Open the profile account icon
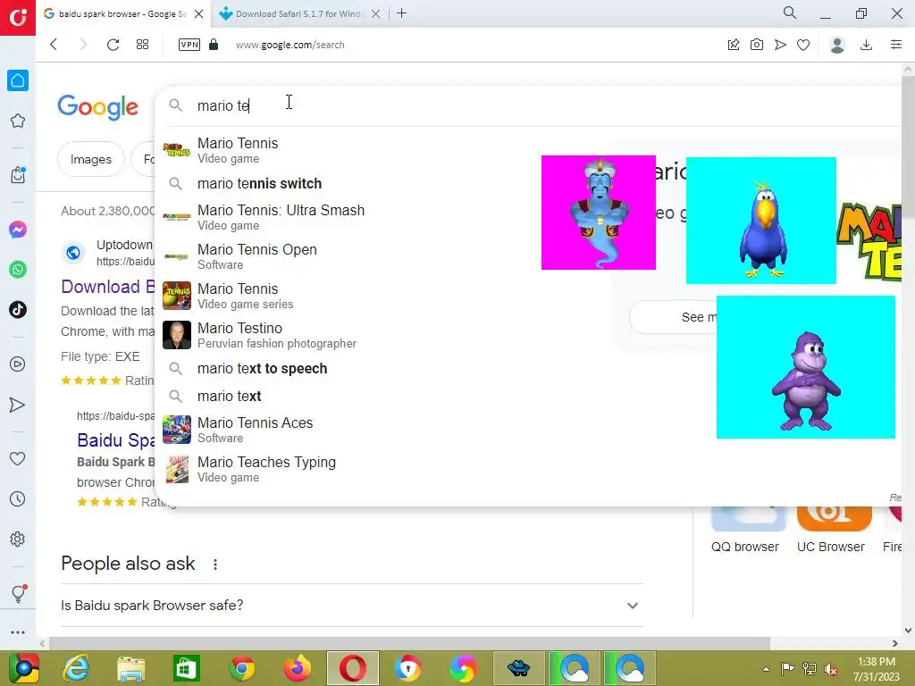The width and height of the screenshot is (915, 686). [x=837, y=45]
